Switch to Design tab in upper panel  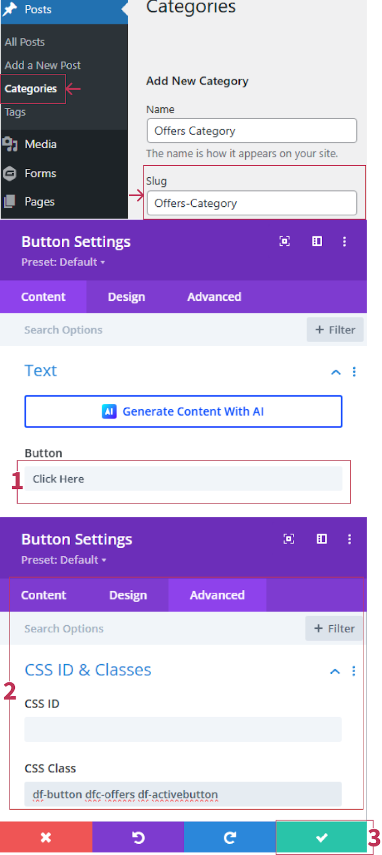tap(126, 297)
